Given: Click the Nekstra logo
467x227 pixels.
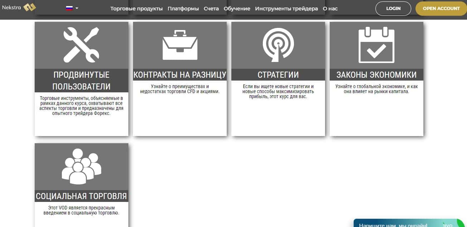Looking at the screenshot, I should [x=19, y=7].
